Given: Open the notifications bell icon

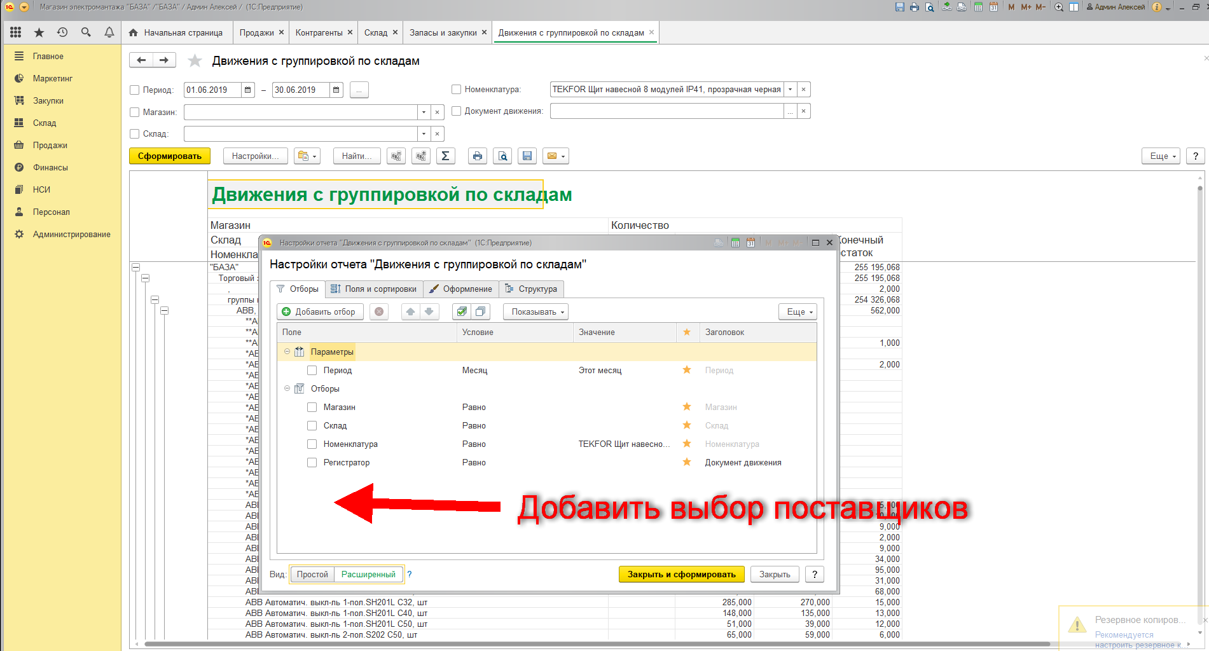Looking at the screenshot, I should tap(109, 32).
